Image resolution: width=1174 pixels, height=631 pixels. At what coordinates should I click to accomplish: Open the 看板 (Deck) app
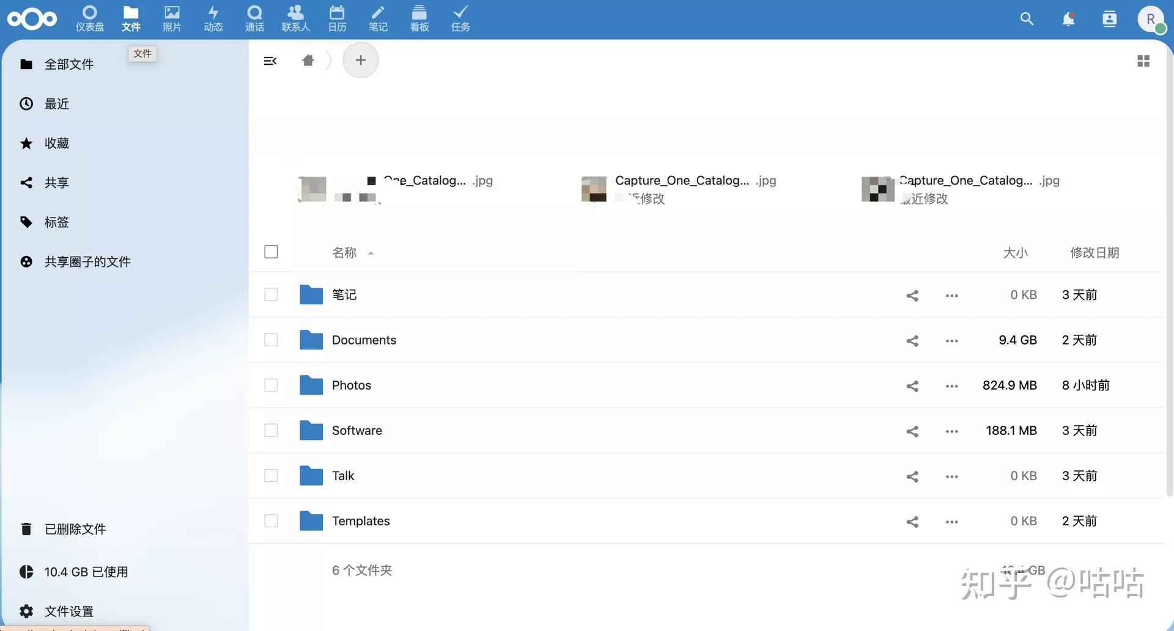click(x=418, y=18)
